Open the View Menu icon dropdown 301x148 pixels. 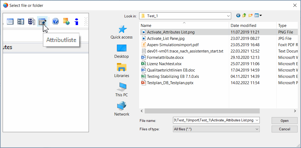pyautogui.click(x=258, y=16)
